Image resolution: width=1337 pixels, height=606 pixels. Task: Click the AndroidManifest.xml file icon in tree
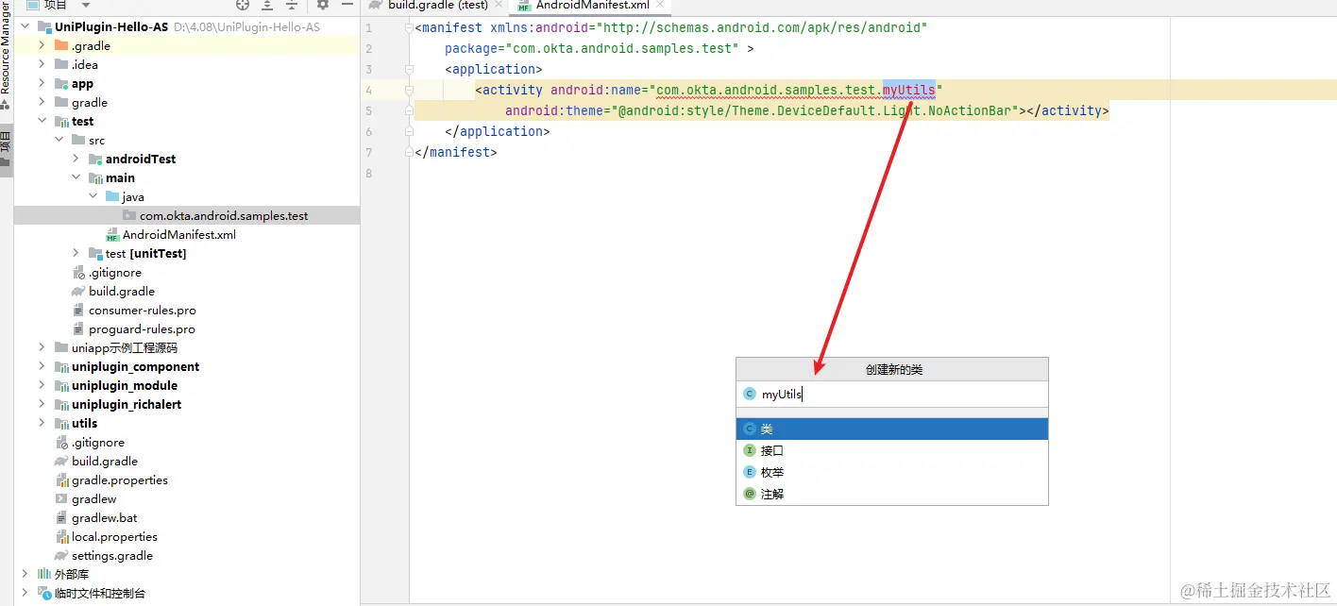click(112, 234)
